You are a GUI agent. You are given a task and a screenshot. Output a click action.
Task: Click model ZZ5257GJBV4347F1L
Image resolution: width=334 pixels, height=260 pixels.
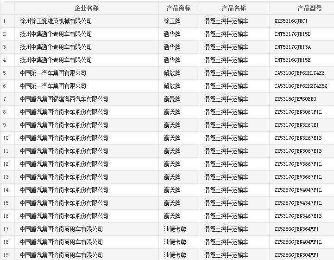(298, 203)
